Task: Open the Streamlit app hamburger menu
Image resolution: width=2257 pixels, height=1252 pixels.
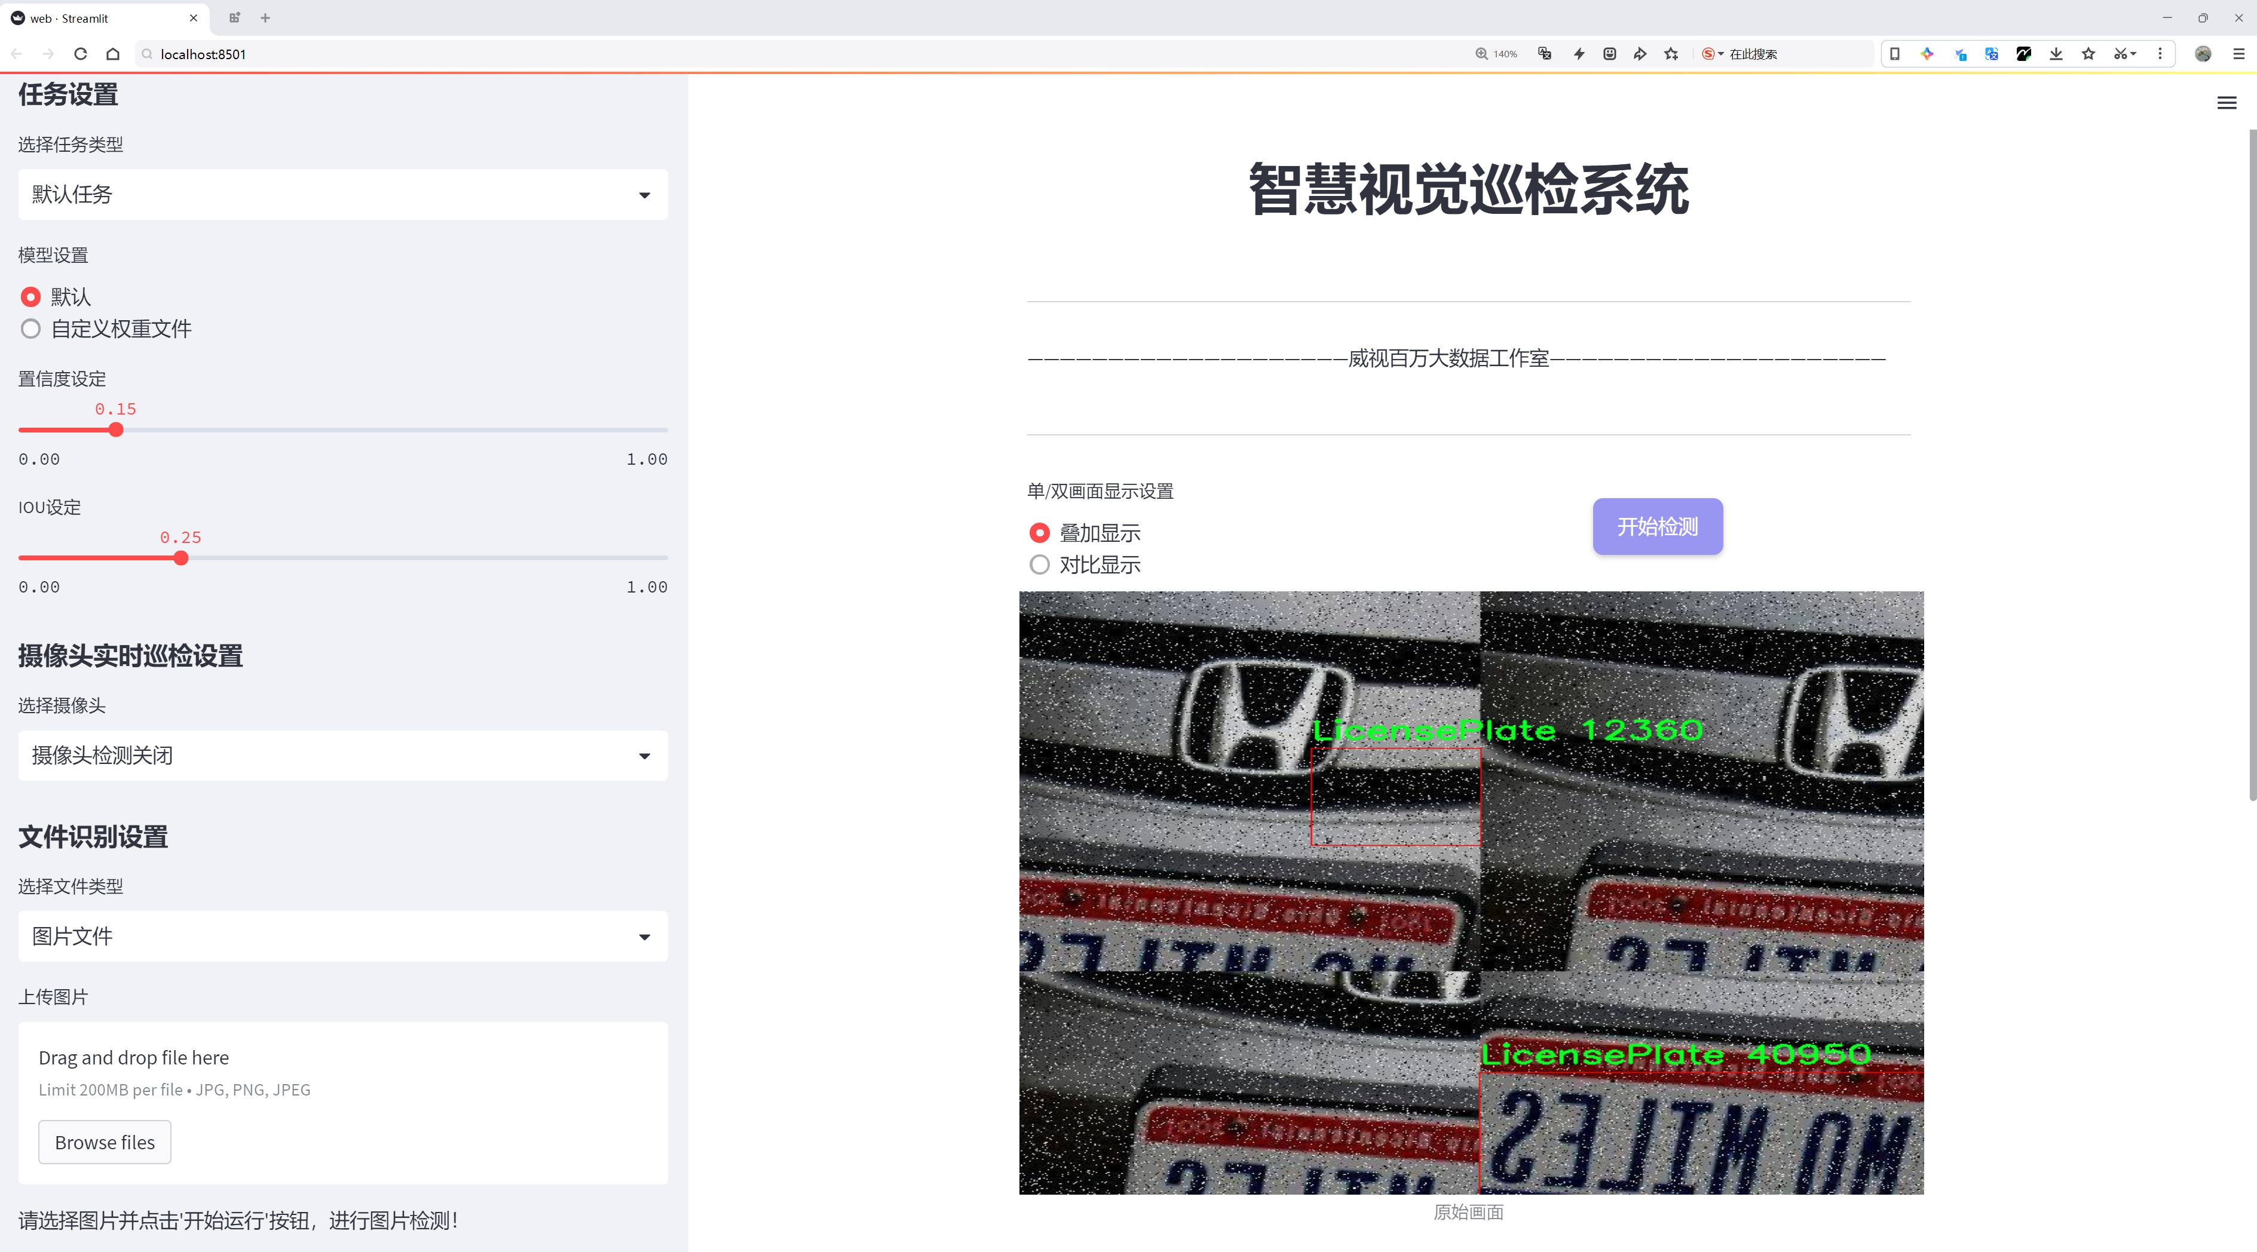Action: coord(2227,102)
